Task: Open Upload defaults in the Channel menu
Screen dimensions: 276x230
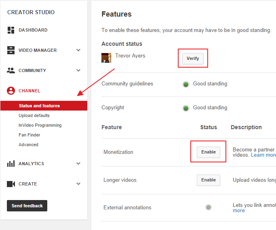Action: click(34, 115)
